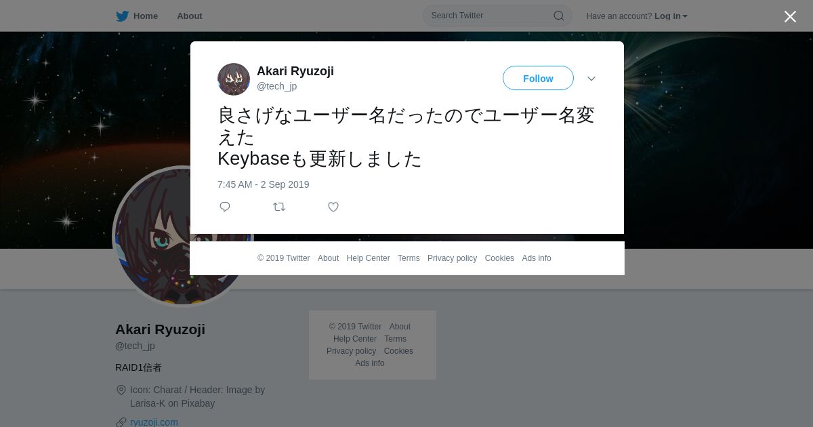This screenshot has width=813, height=427.
Task: Open Akari Ryuzoji's avatar in the tweet
Action: 234,79
